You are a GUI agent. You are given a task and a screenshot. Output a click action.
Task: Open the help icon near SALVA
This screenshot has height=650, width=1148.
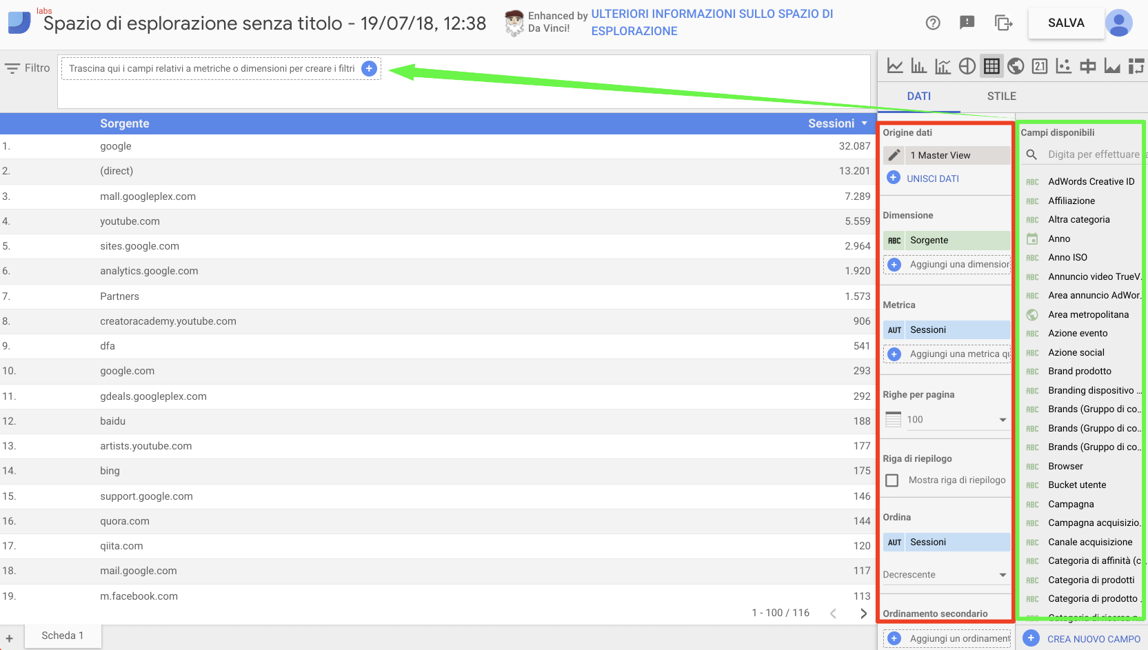coord(933,23)
